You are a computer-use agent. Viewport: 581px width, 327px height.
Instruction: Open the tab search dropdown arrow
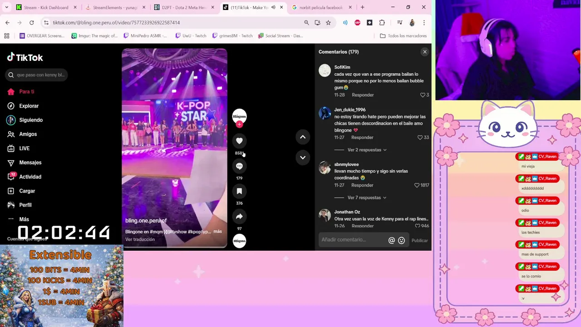(x=6, y=7)
